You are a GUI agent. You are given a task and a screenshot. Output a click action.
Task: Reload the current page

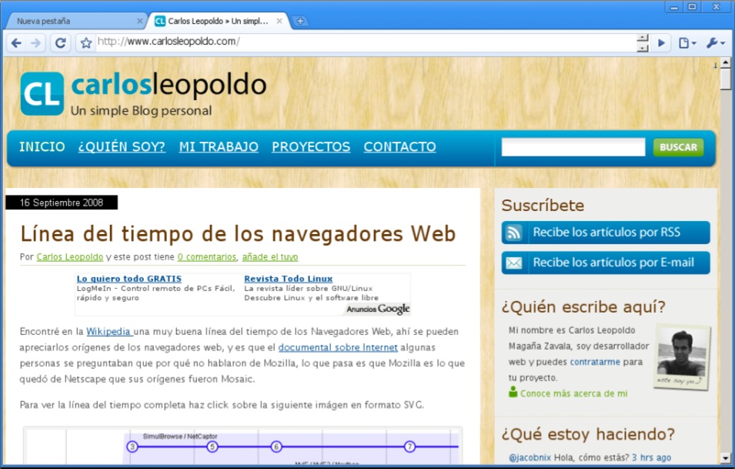[61, 43]
